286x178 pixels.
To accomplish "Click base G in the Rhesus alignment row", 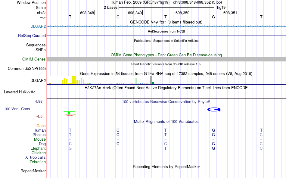I will coord(213,135).
